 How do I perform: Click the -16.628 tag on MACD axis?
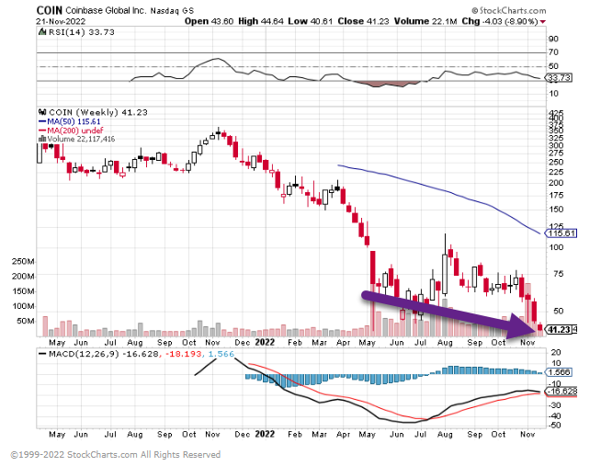tap(561, 392)
